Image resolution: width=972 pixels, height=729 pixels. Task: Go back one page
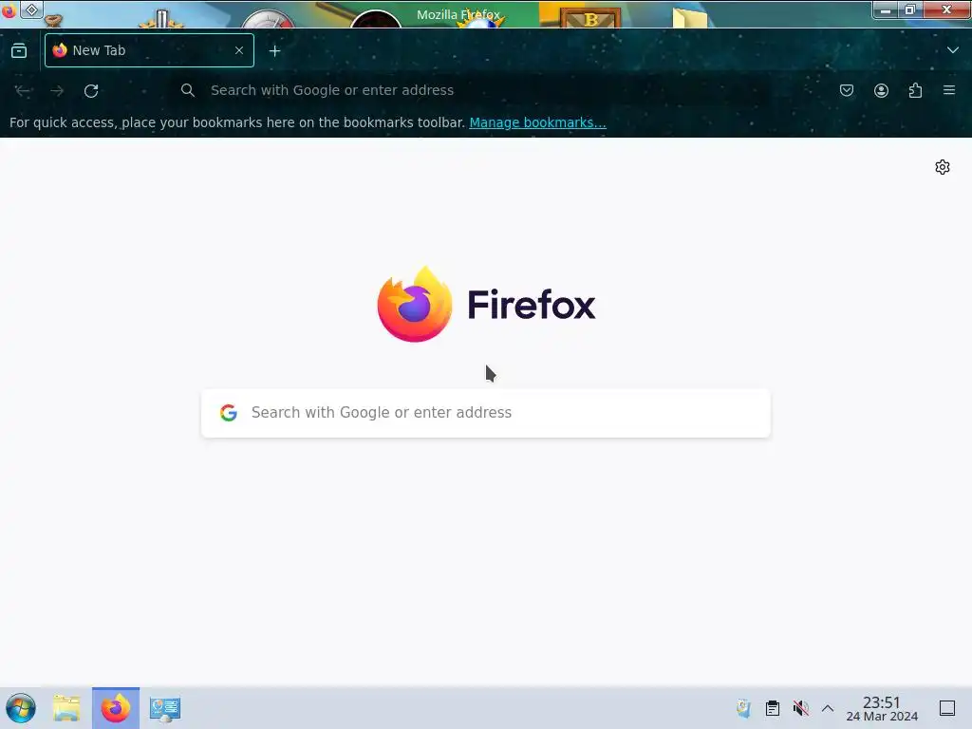click(23, 90)
